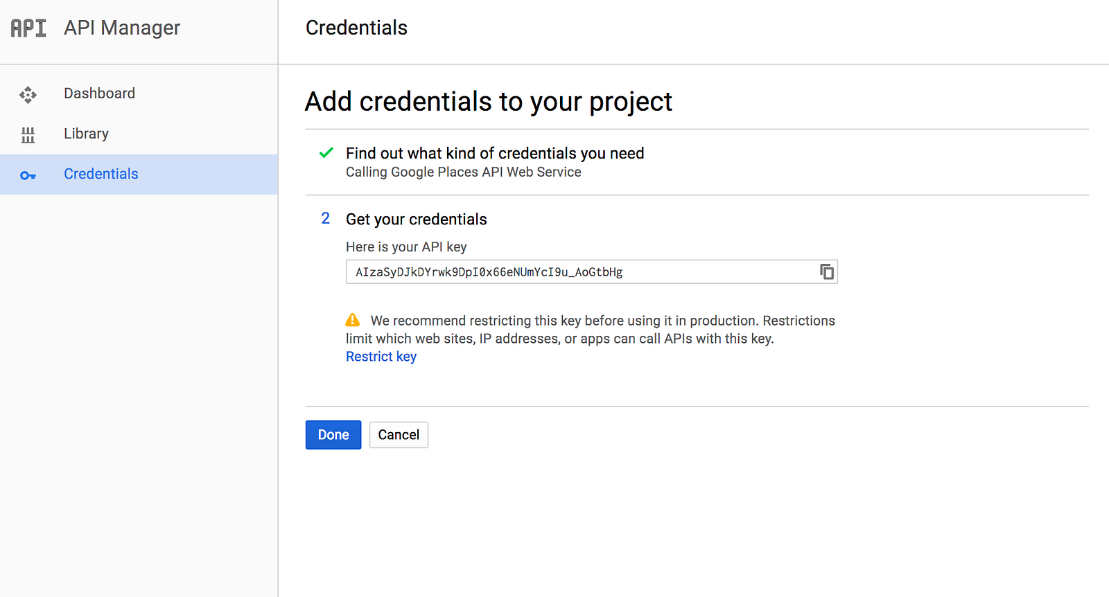
Task: Copy the API key with the copy icon
Action: pyautogui.click(x=826, y=271)
